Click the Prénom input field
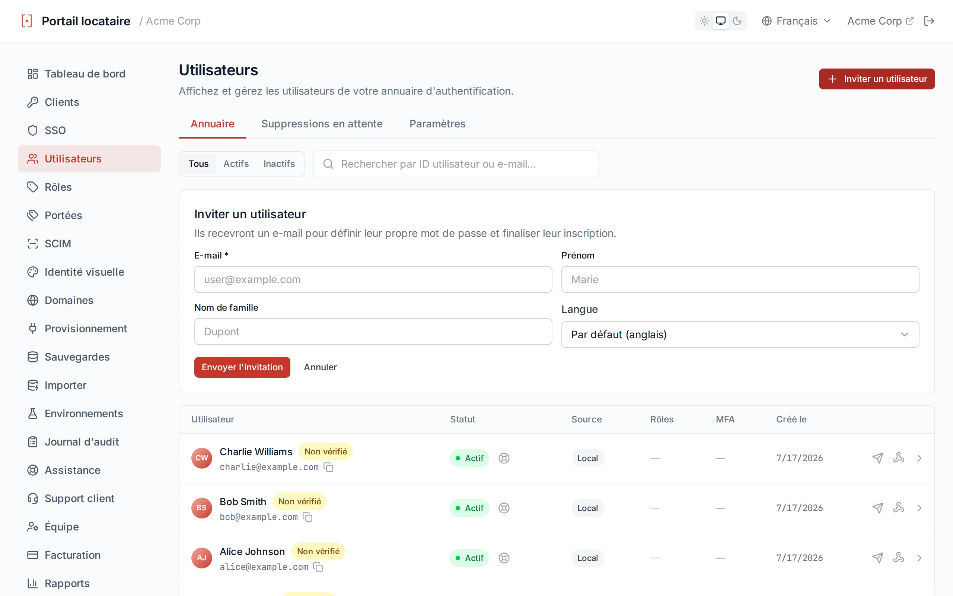 click(x=740, y=279)
